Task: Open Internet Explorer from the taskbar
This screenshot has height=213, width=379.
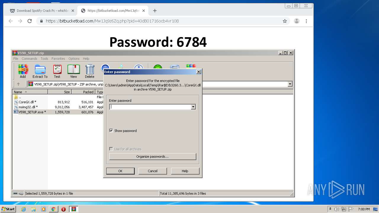Action: [x=23, y=209]
